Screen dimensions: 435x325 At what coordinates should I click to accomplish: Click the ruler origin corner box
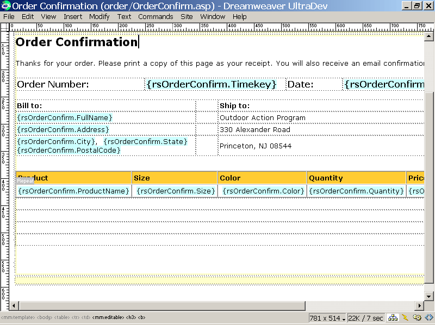[x=5, y=26]
